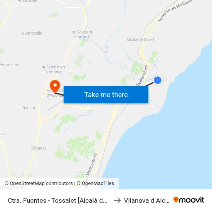Click the blue origin location dot

[x=158, y=80]
